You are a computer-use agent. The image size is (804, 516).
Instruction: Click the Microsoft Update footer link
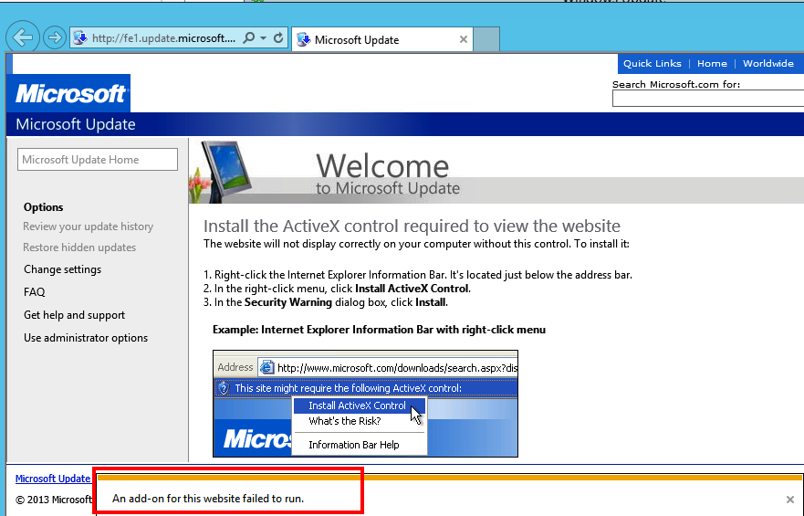click(53, 479)
